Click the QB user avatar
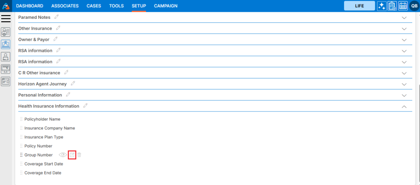Image resolution: width=420 pixels, height=185 pixels. point(413,6)
